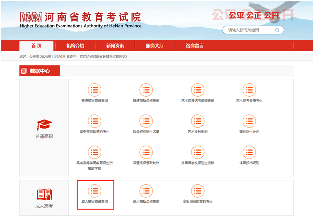Open 咨询留言 navigation item
This screenshot has width=314, height=219.
194,46
